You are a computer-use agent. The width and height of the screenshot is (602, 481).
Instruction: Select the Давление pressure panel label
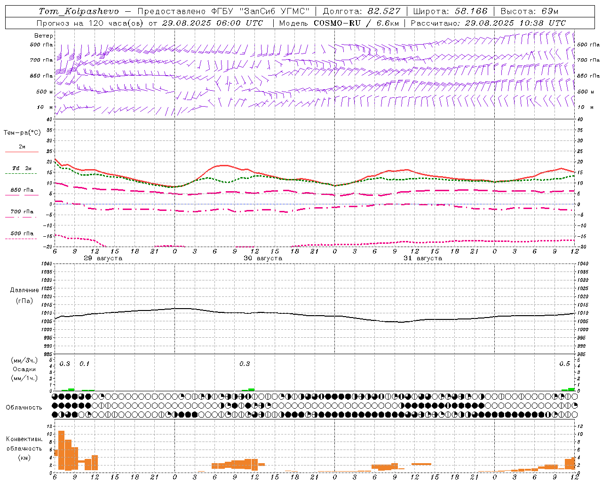pos(24,290)
